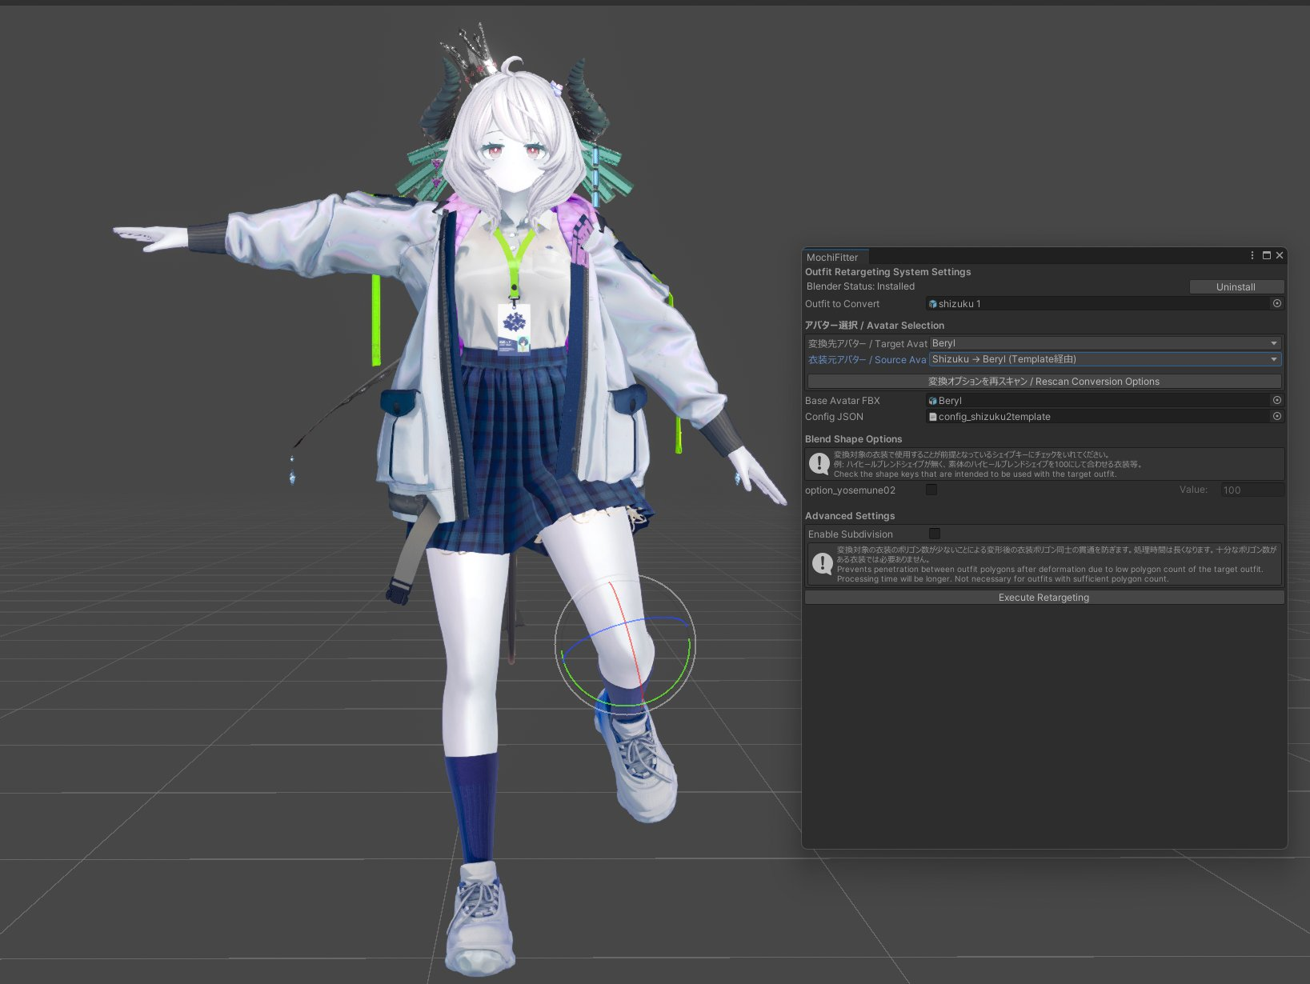This screenshot has width=1310, height=984.
Task: Open object picker for Config JSON
Action: coord(1277,416)
